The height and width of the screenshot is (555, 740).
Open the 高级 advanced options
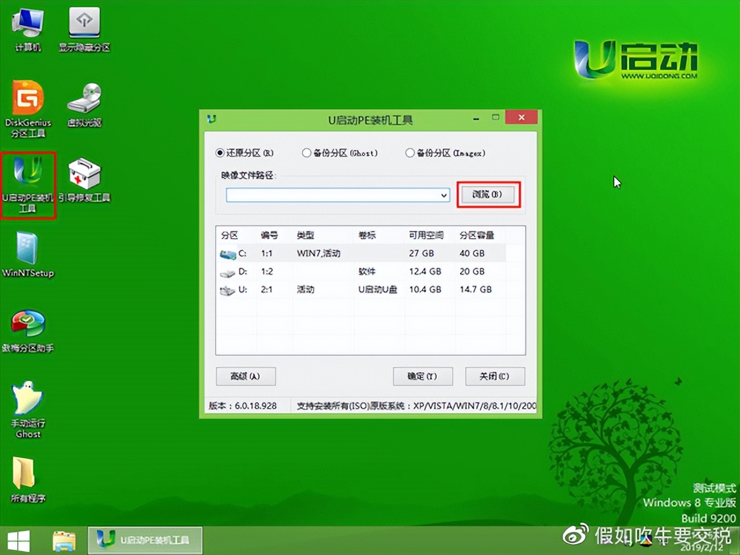tap(246, 376)
